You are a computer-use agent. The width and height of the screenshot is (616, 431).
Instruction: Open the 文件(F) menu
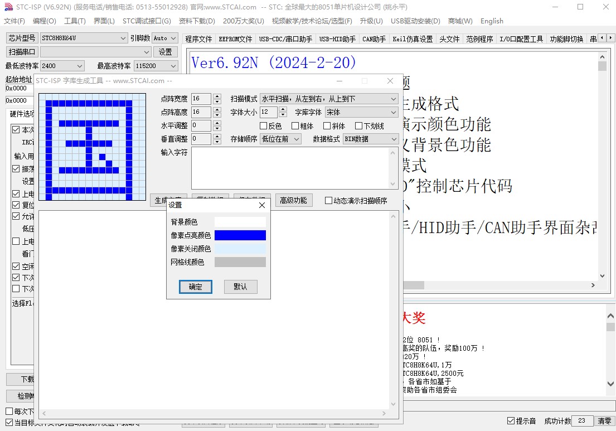(14, 21)
